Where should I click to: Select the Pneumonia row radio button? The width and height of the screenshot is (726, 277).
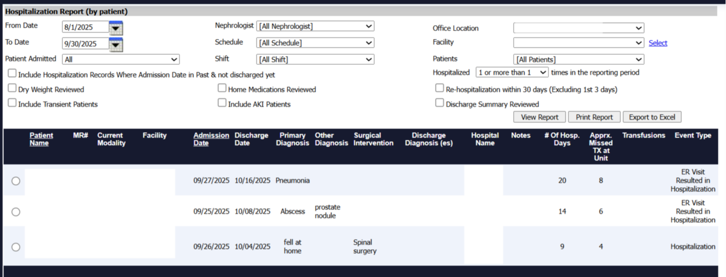pyautogui.click(x=16, y=181)
